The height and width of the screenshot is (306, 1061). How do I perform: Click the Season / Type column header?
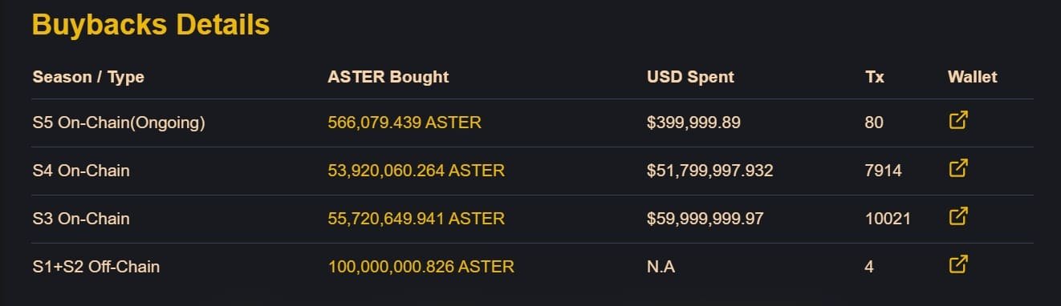pyautogui.click(x=88, y=78)
